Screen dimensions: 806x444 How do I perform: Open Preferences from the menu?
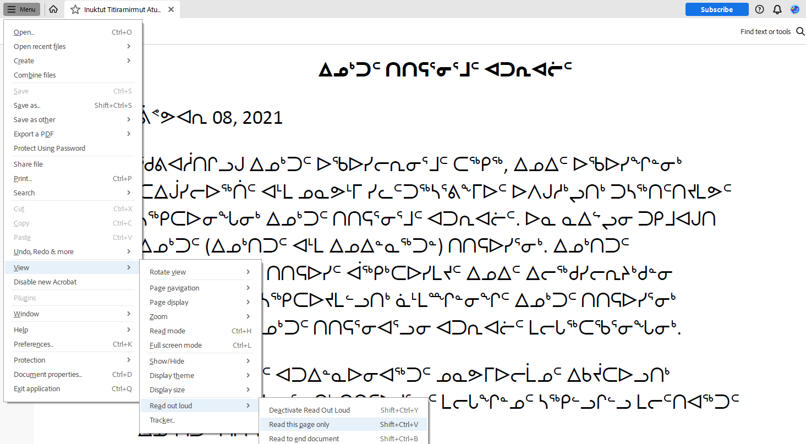[34, 344]
